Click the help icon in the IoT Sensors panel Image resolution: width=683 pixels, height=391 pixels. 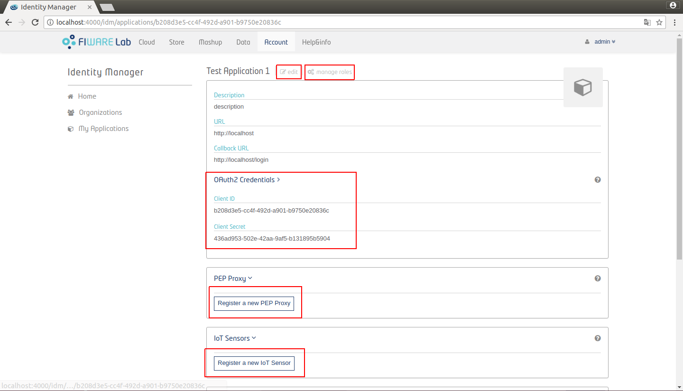[x=598, y=338]
